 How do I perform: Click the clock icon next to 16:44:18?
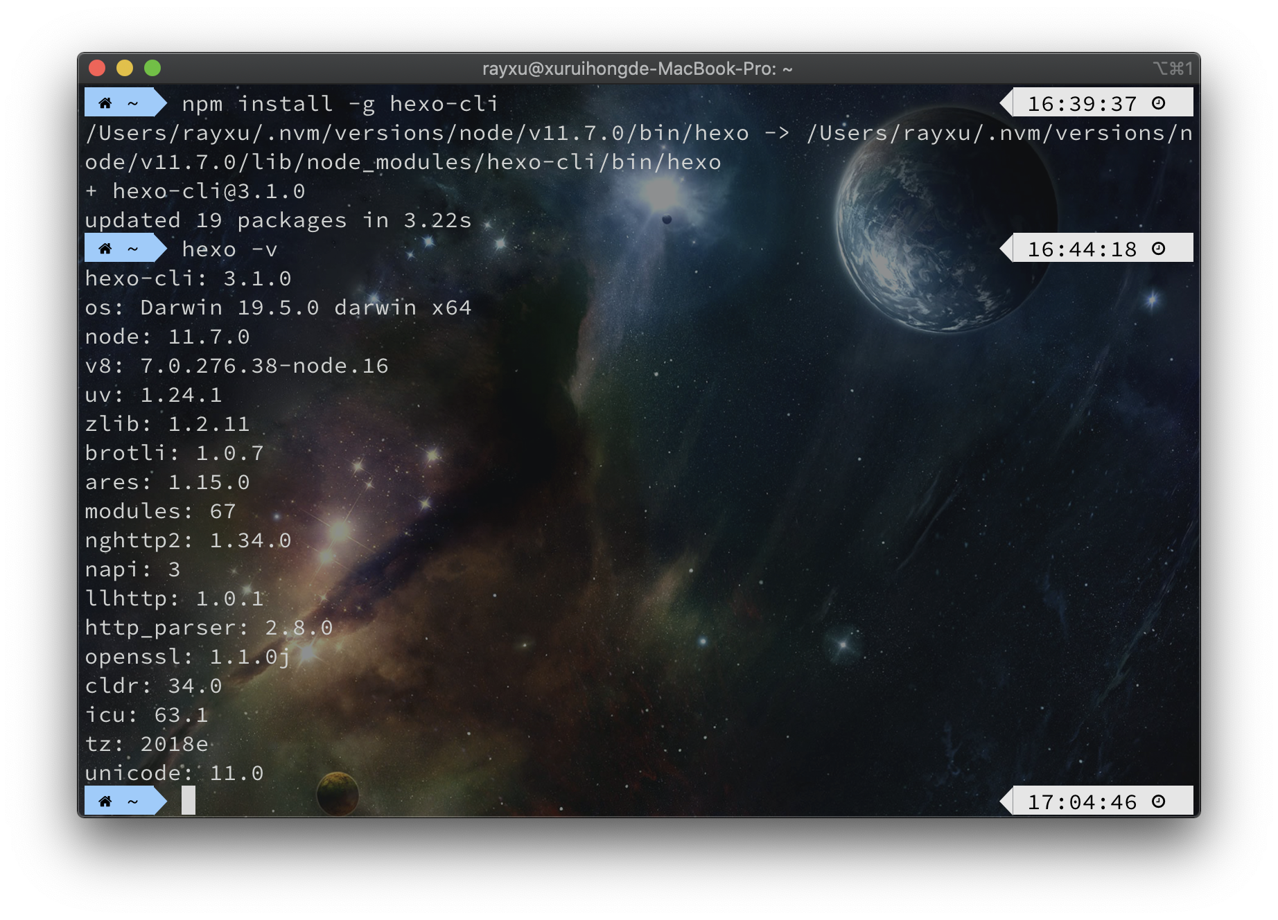[x=1159, y=249]
